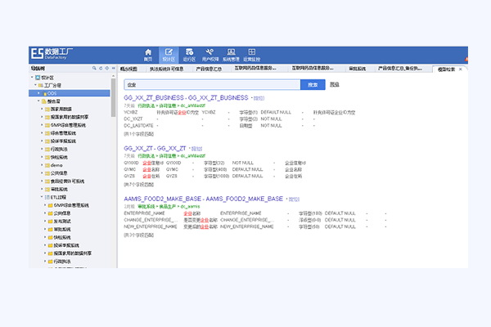The width and height of the screenshot is (491, 327).
Task: Switch to the 产品信息汇总 tab
Action: pyautogui.click(x=209, y=69)
